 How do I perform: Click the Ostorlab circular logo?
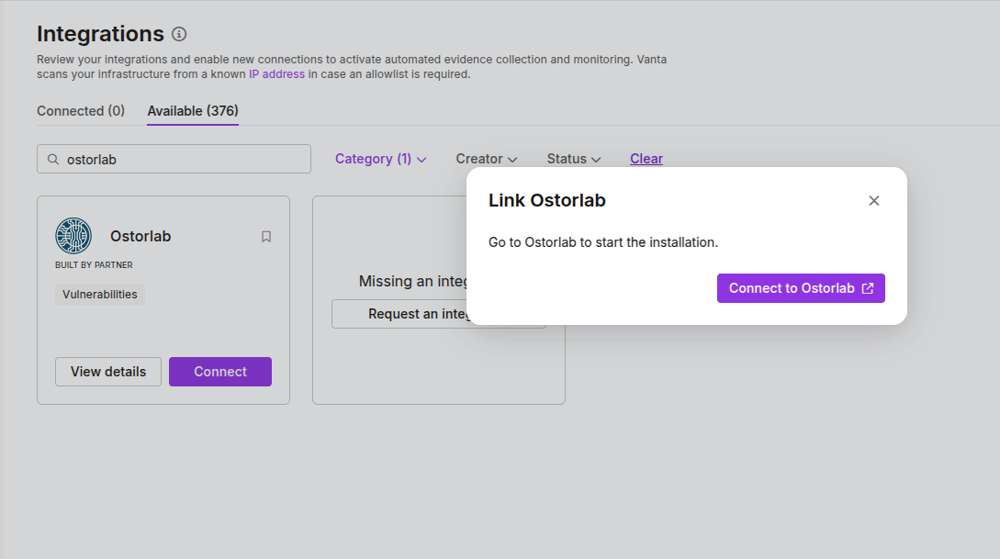pyautogui.click(x=73, y=236)
